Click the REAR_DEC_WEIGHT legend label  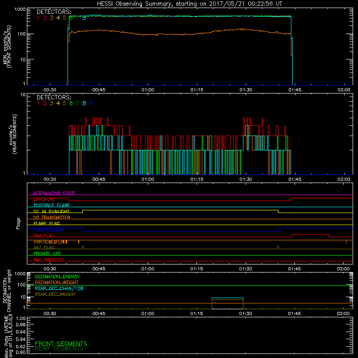[x=55, y=294]
